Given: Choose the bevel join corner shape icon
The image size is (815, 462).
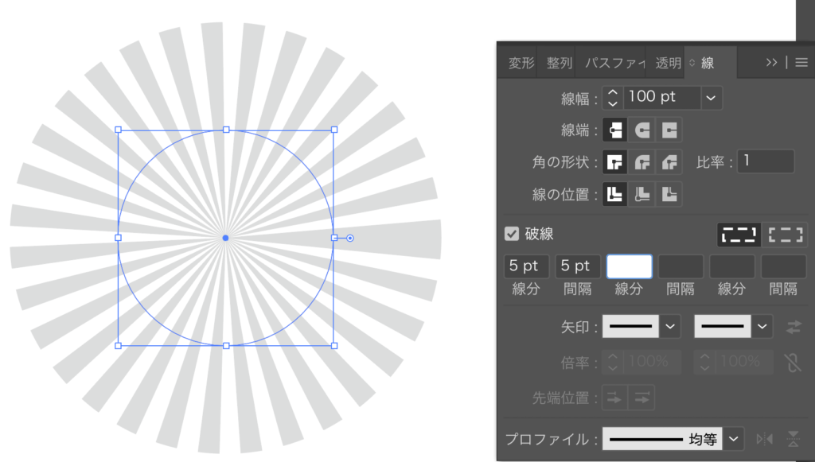Looking at the screenshot, I should pos(669,162).
